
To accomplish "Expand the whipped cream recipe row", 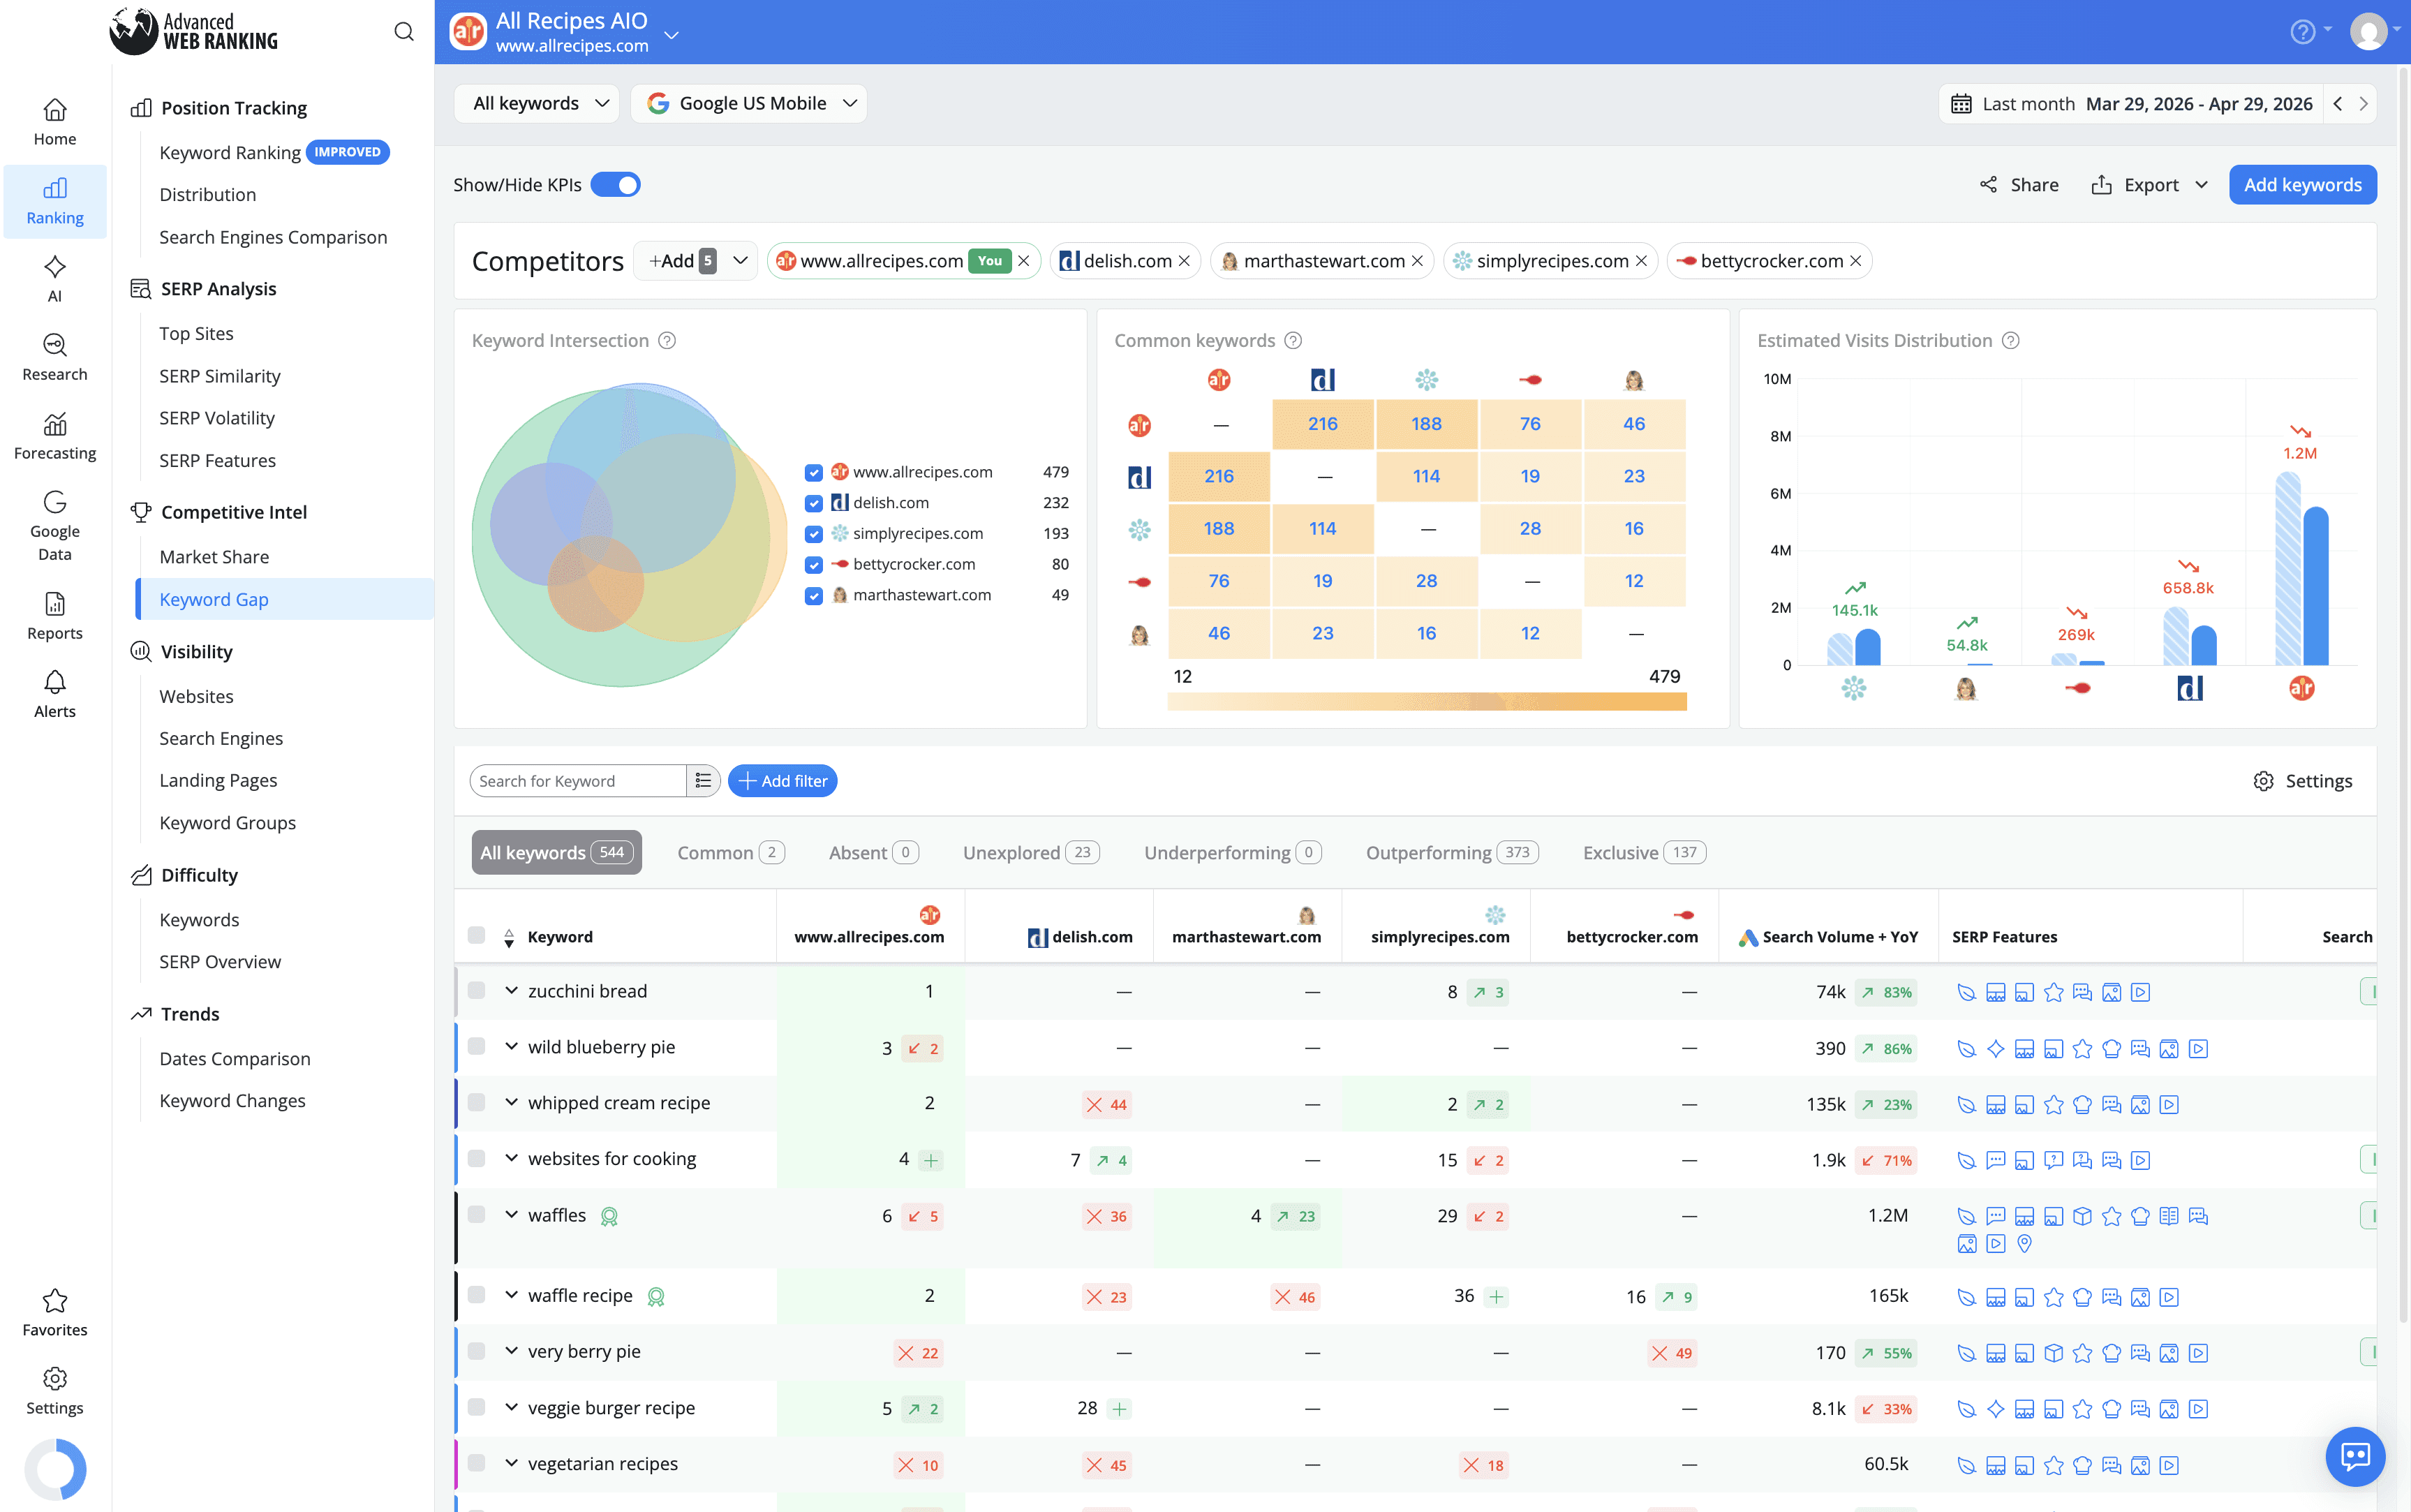I will coord(511,1103).
